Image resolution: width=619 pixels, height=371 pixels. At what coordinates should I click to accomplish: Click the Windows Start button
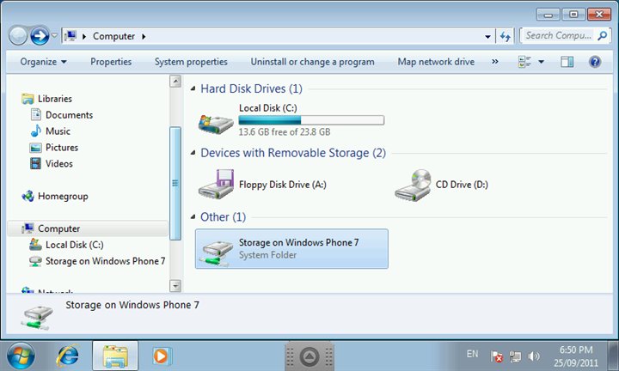tap(21, 356)
